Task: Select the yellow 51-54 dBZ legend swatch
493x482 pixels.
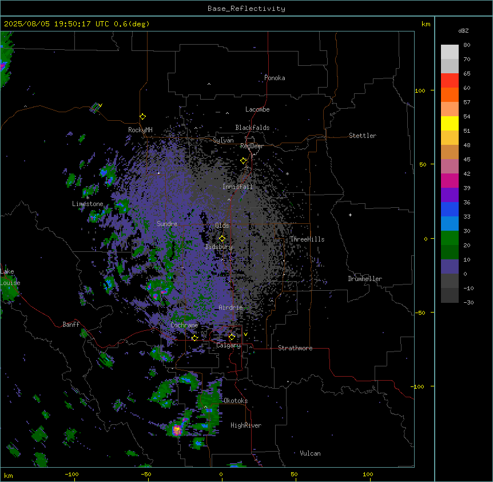Action: pos(450,123)
